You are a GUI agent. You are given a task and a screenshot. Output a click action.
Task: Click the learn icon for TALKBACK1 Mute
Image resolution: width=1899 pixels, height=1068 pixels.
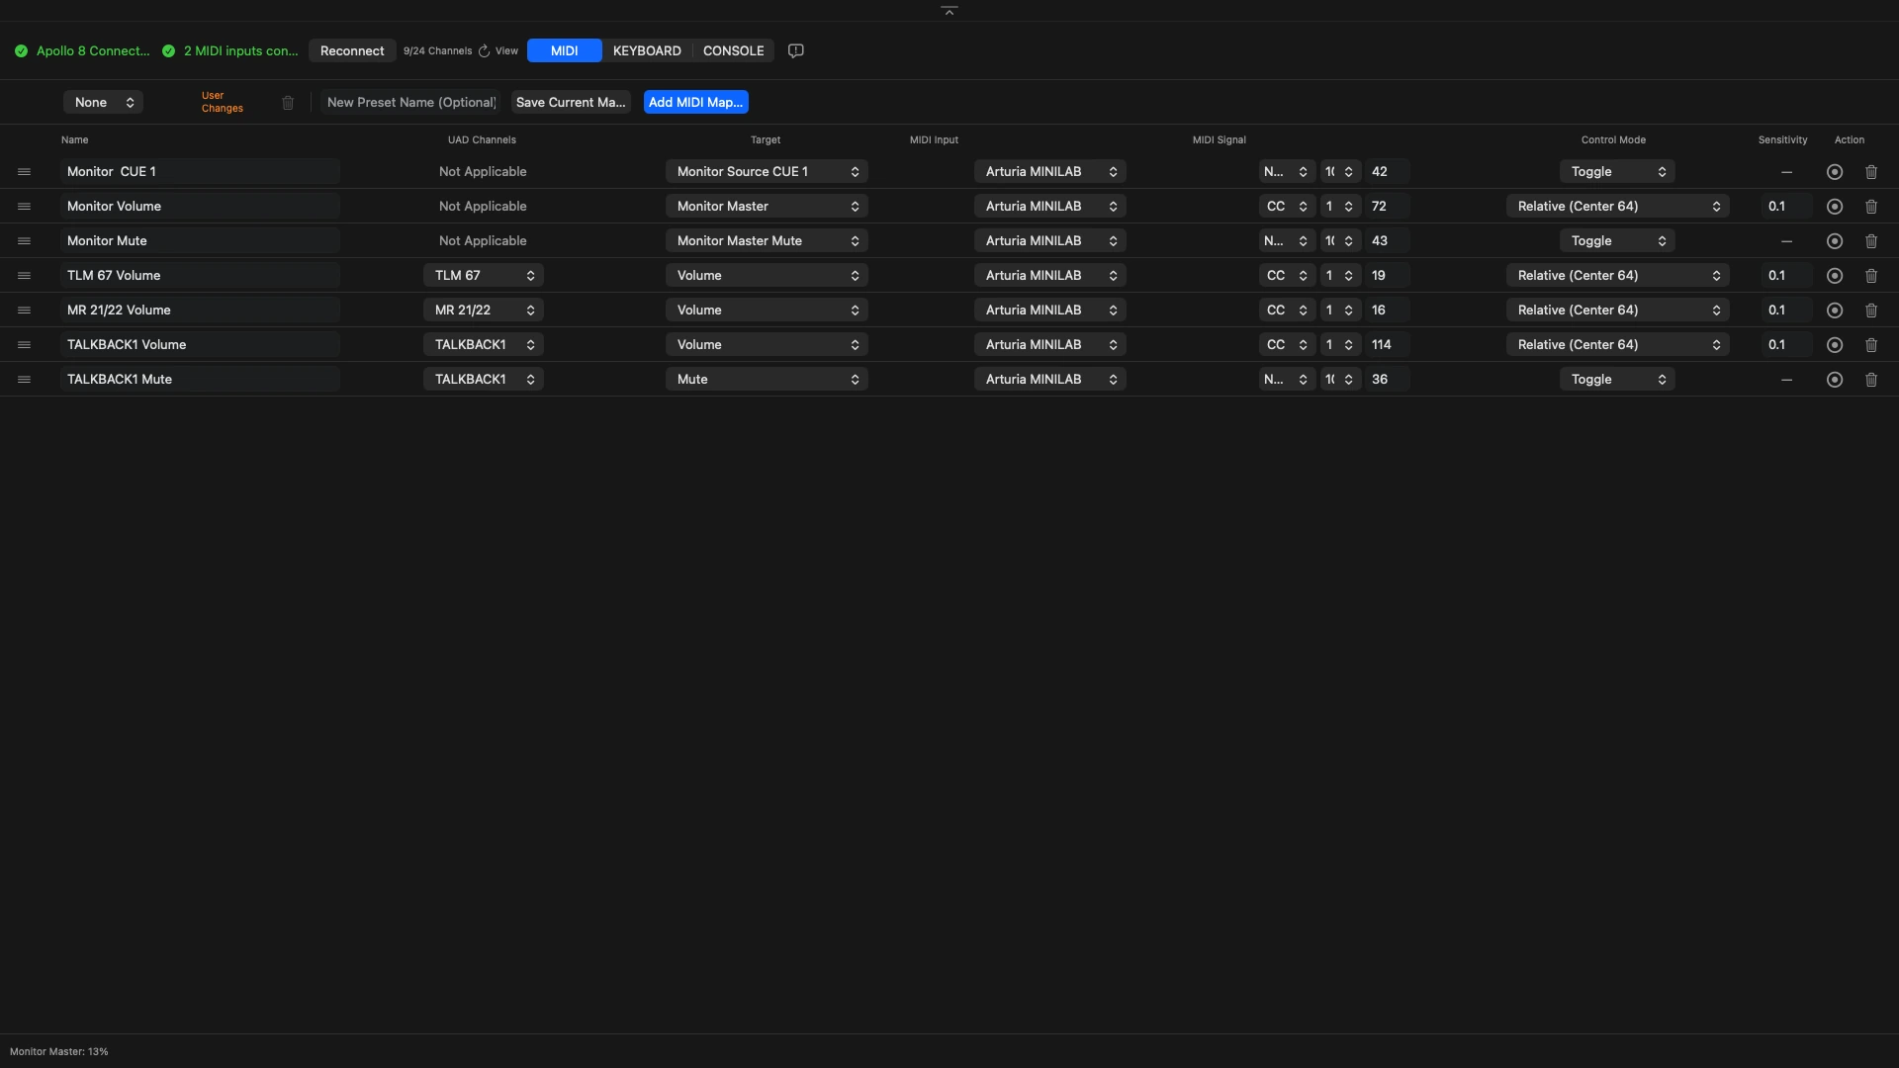[1835, 380]
